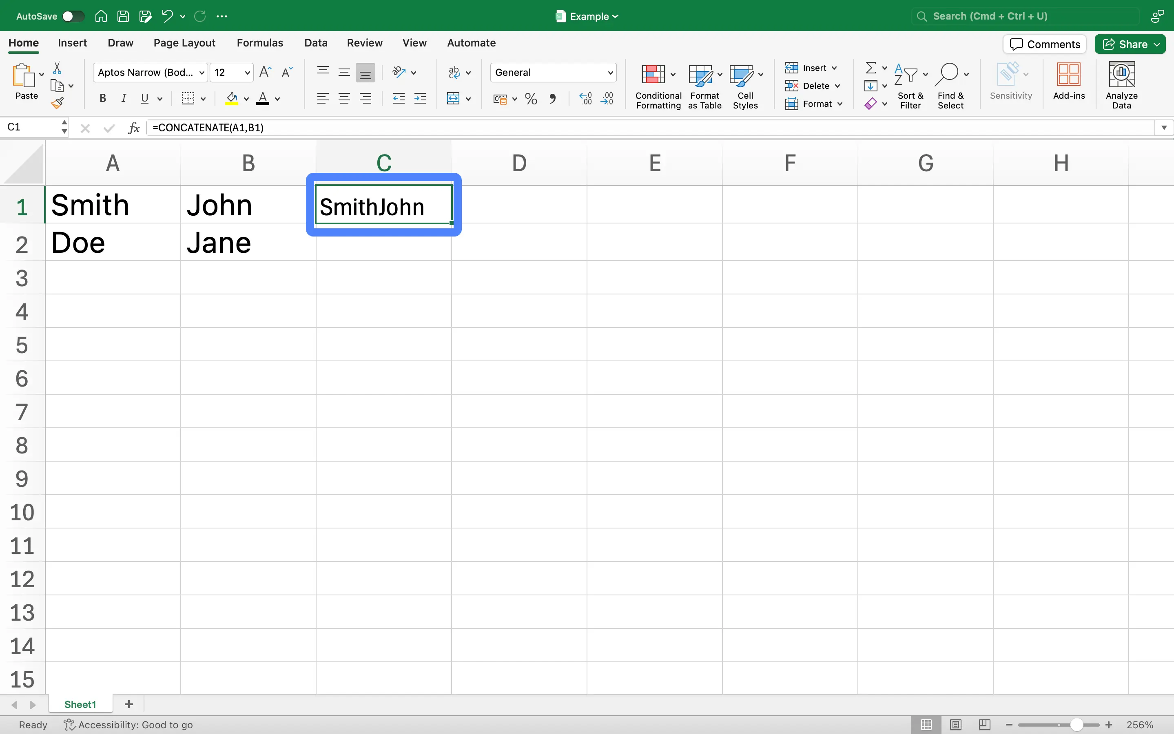Open the Formulas ribbon tab
Viewport: 1174px width, 734px height.
click(260, 43)
